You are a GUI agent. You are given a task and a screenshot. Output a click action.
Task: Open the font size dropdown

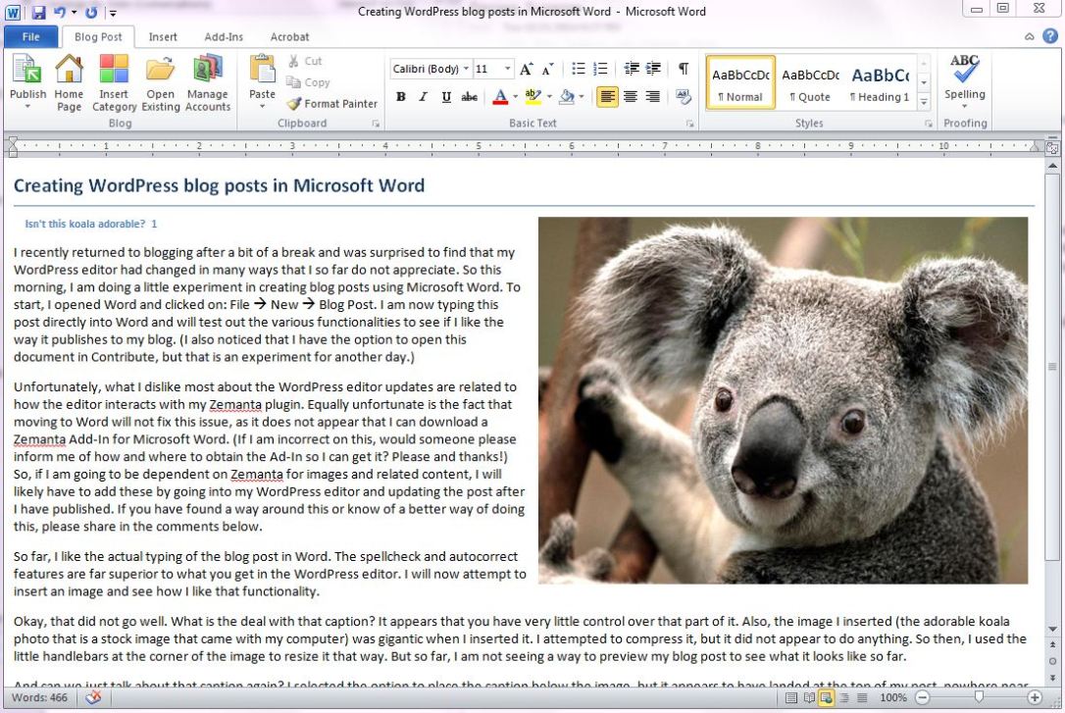(507, 69)
